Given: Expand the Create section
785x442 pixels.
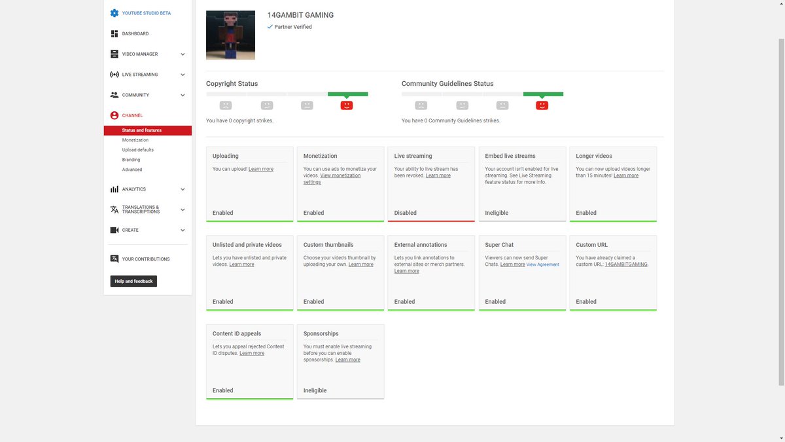Looking at the screenshot, I should 183,230.
